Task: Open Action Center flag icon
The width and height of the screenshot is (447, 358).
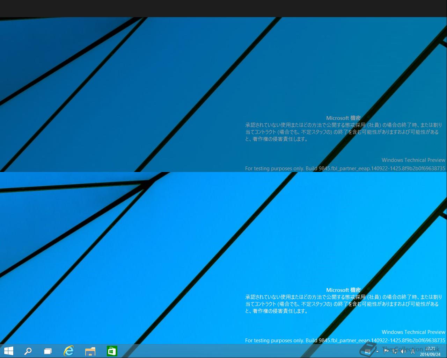Action: coord(386,351)
